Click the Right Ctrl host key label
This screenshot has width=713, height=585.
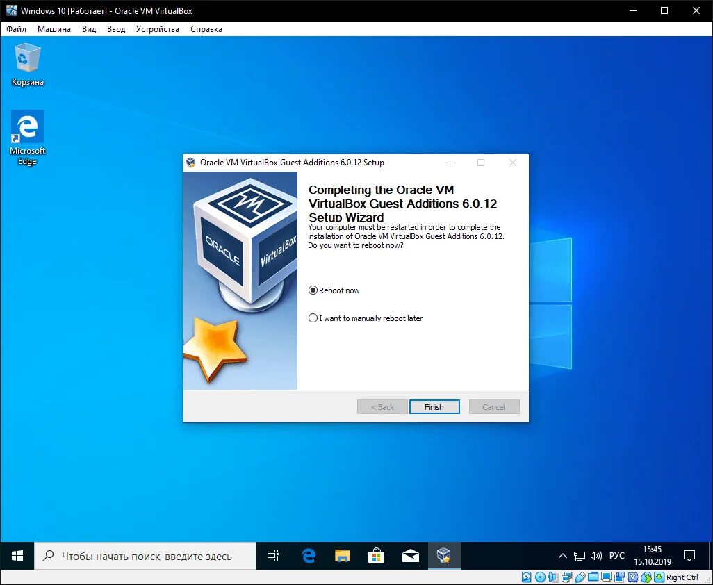[x=682, y=577]
